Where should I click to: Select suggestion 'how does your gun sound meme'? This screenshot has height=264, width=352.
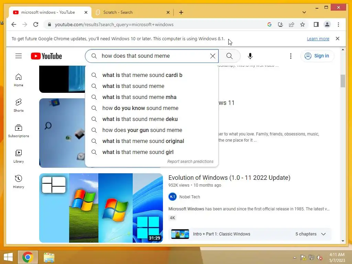tap(152, 130)
